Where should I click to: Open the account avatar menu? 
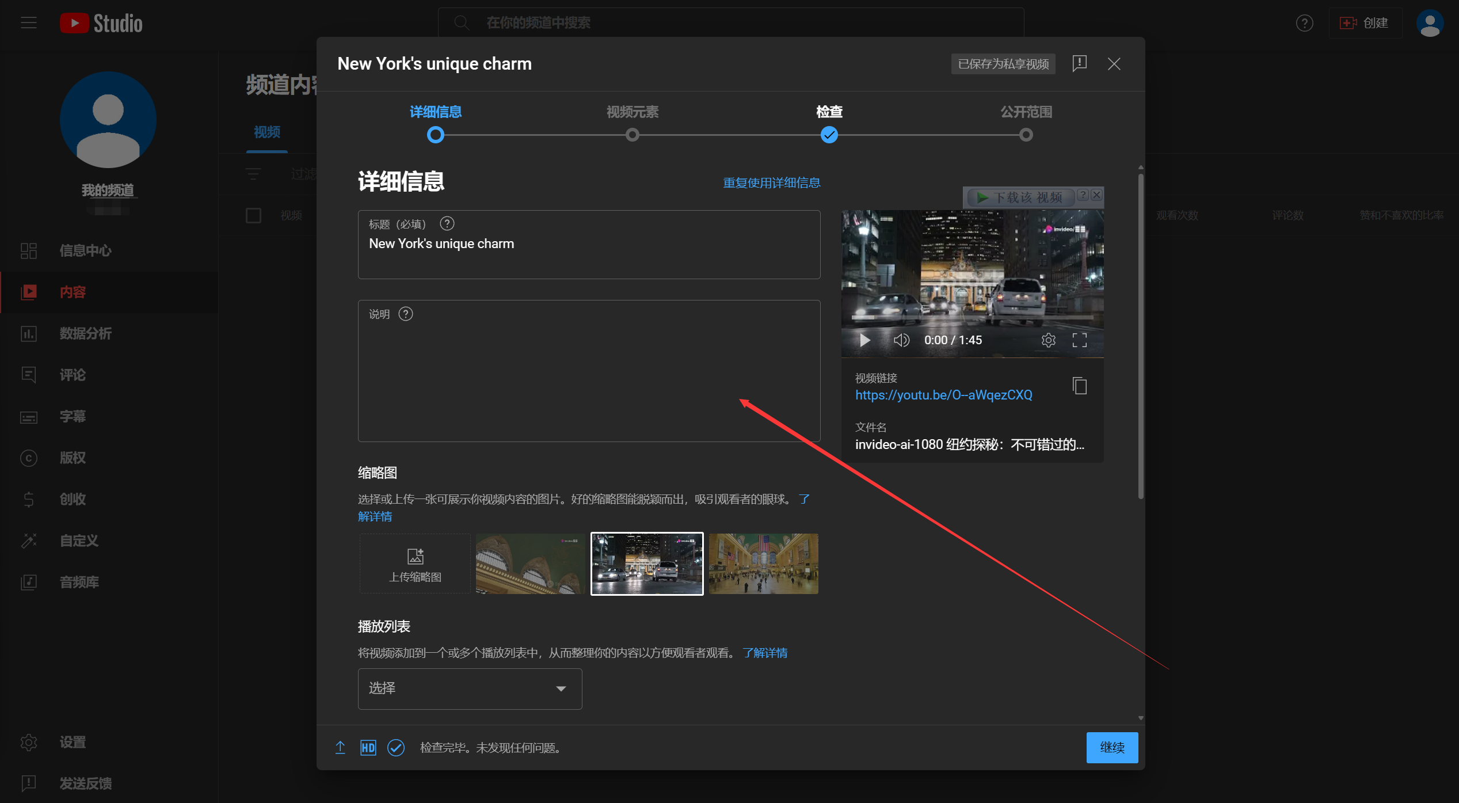[1430, 23]
